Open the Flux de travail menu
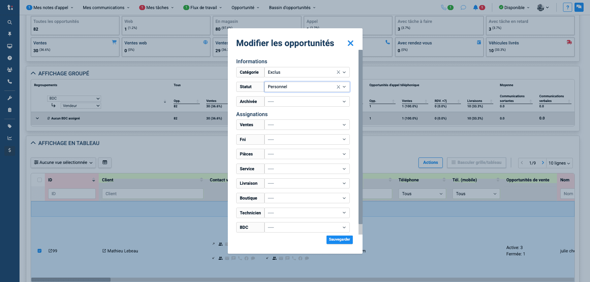This screenshot has width=590, height=282. pos(203,7)
